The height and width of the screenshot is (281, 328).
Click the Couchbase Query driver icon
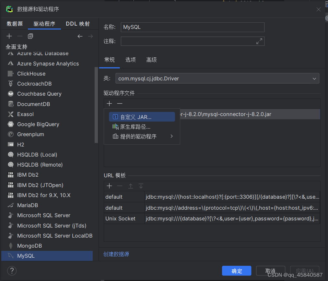tap(11, 94)
